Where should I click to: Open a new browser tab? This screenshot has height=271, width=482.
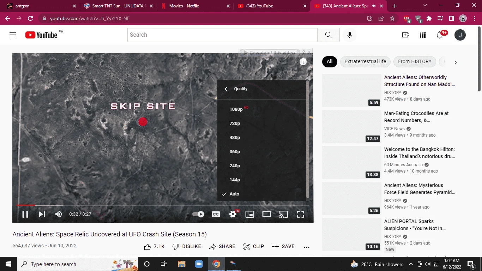[394, 6]
